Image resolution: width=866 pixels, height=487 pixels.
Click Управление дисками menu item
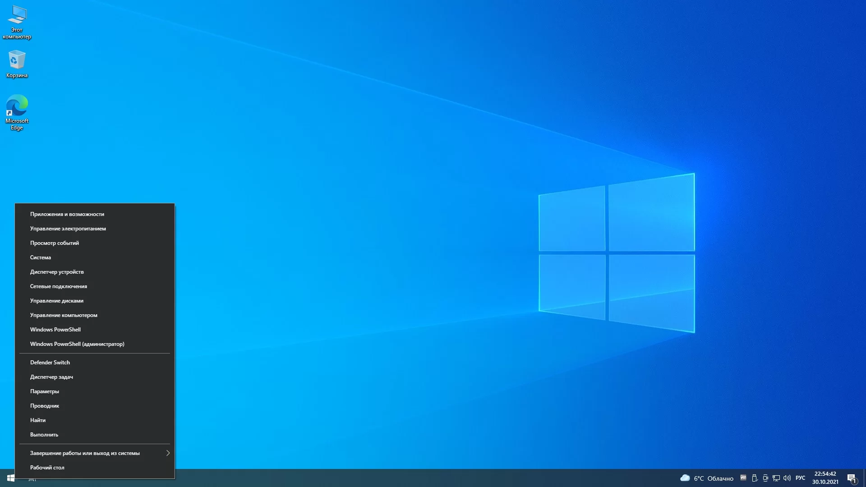click(57, 301)
